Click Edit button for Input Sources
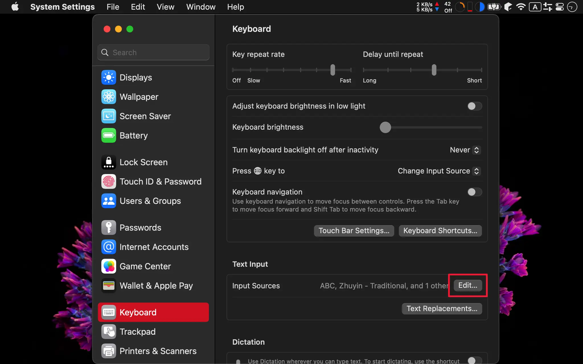The width and height of the screenshot is (583, 364). [468, 286]
